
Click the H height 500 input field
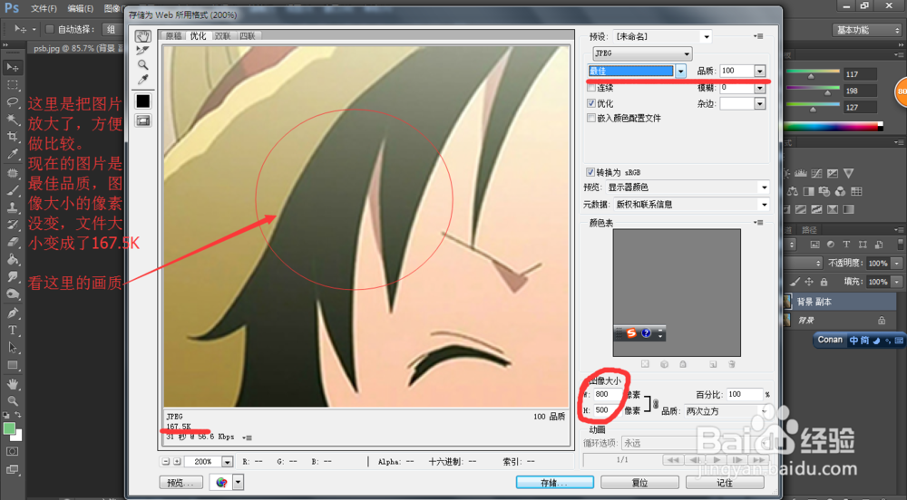click(607, 410)
